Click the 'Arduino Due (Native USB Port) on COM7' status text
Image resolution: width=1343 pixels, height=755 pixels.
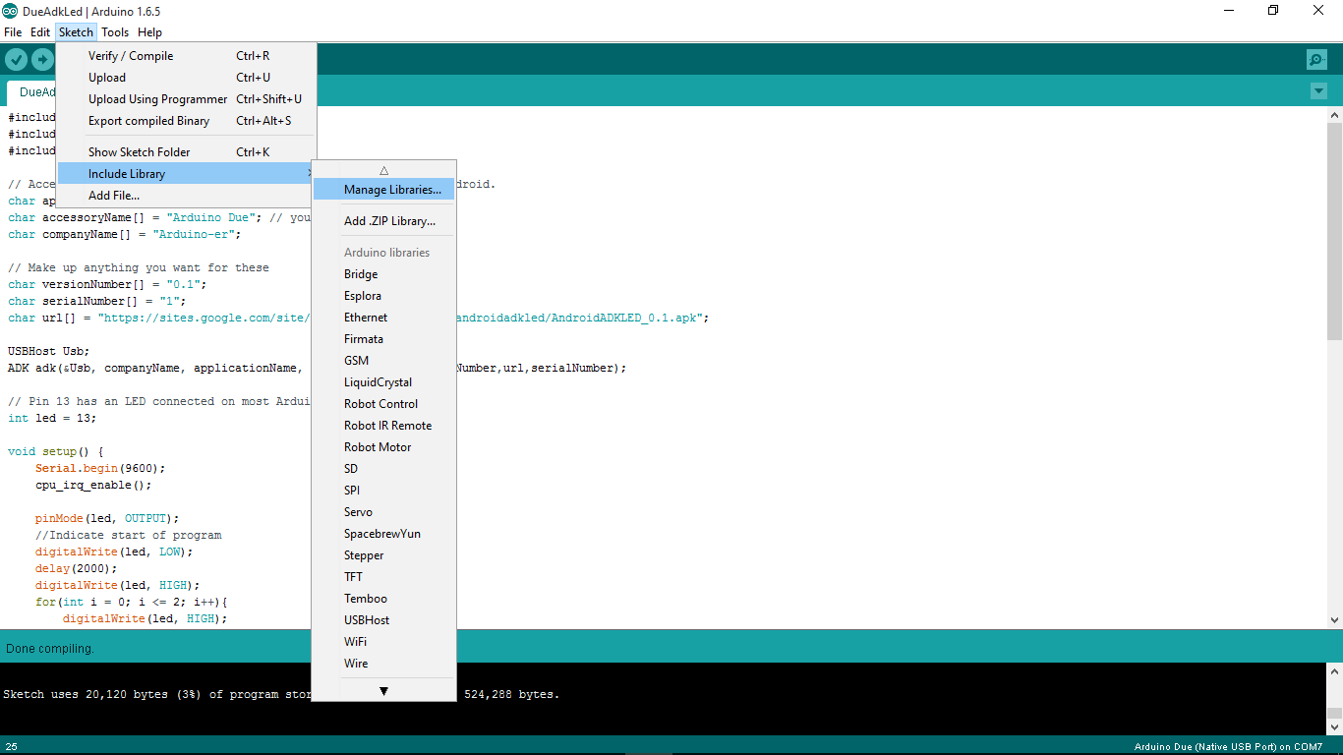[1228, 747]
